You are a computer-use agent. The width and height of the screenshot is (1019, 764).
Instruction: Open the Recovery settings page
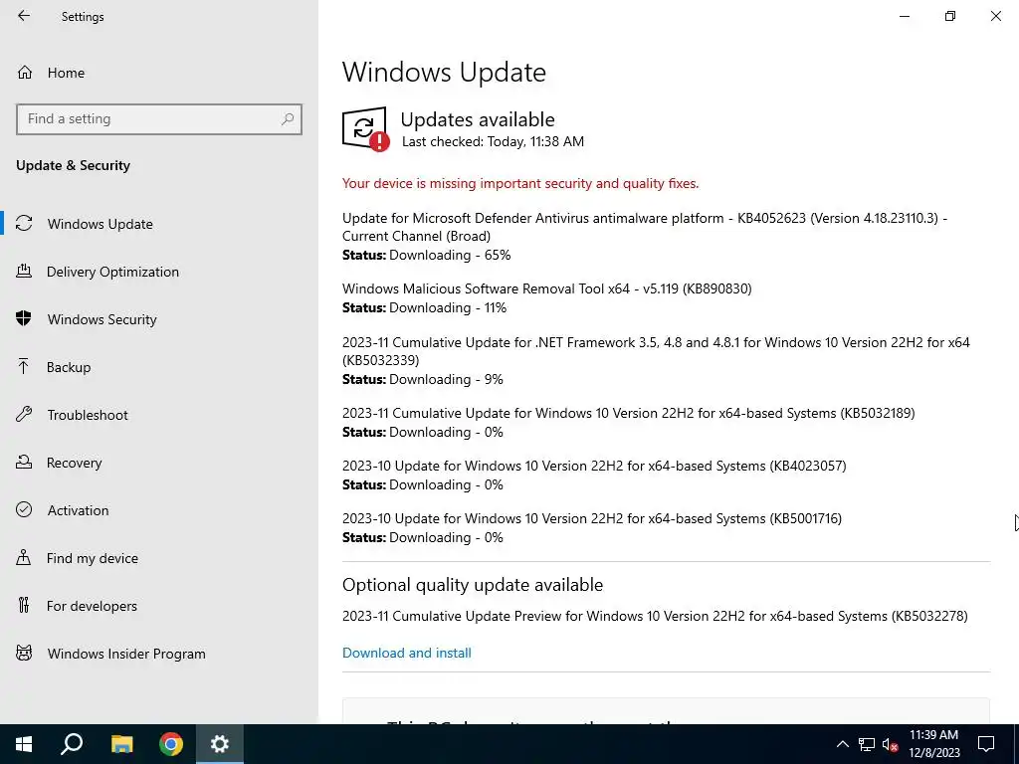(74, 463)
